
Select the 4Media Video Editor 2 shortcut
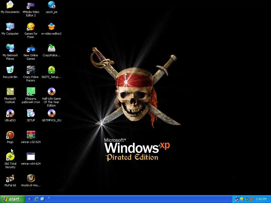pyautogui.click(x=31, y=5)
